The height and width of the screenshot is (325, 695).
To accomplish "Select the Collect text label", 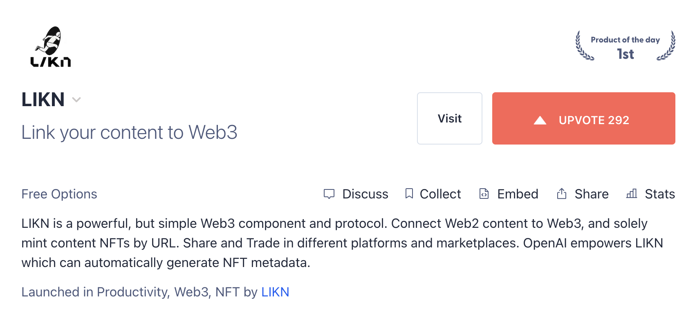I will coord(440,194).
